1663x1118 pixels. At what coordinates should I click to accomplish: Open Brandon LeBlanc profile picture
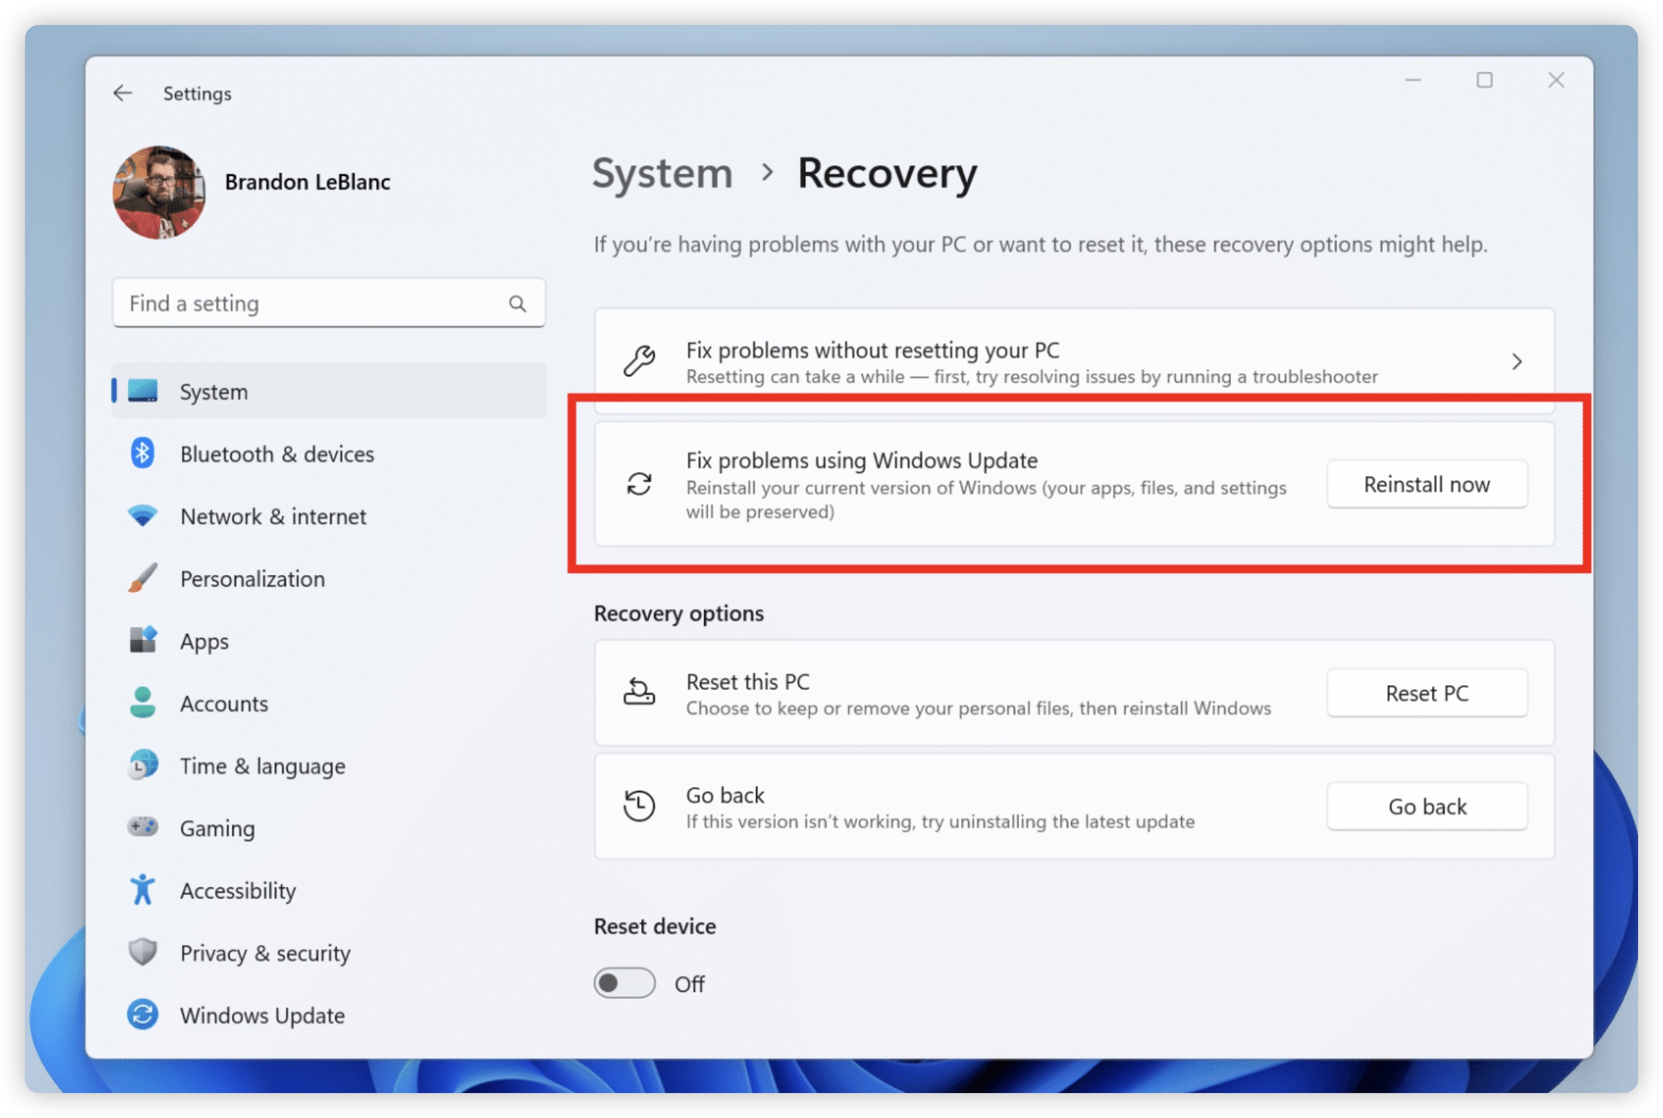(x=159, y=193)
